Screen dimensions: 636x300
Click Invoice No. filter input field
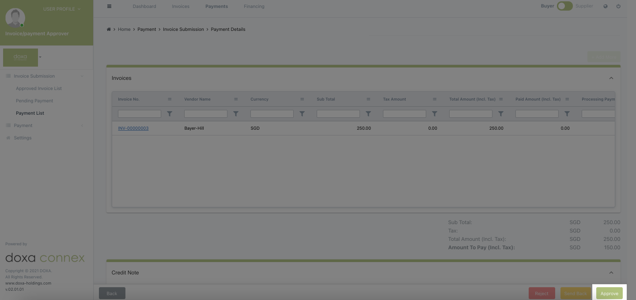140,114
